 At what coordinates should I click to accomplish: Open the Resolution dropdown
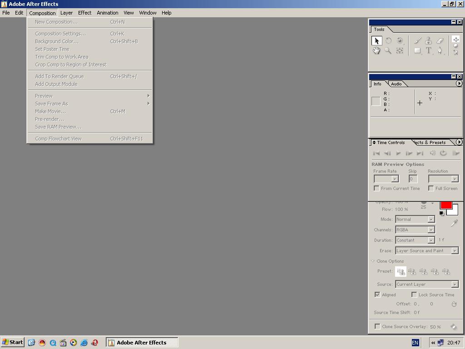click(443, 179)
